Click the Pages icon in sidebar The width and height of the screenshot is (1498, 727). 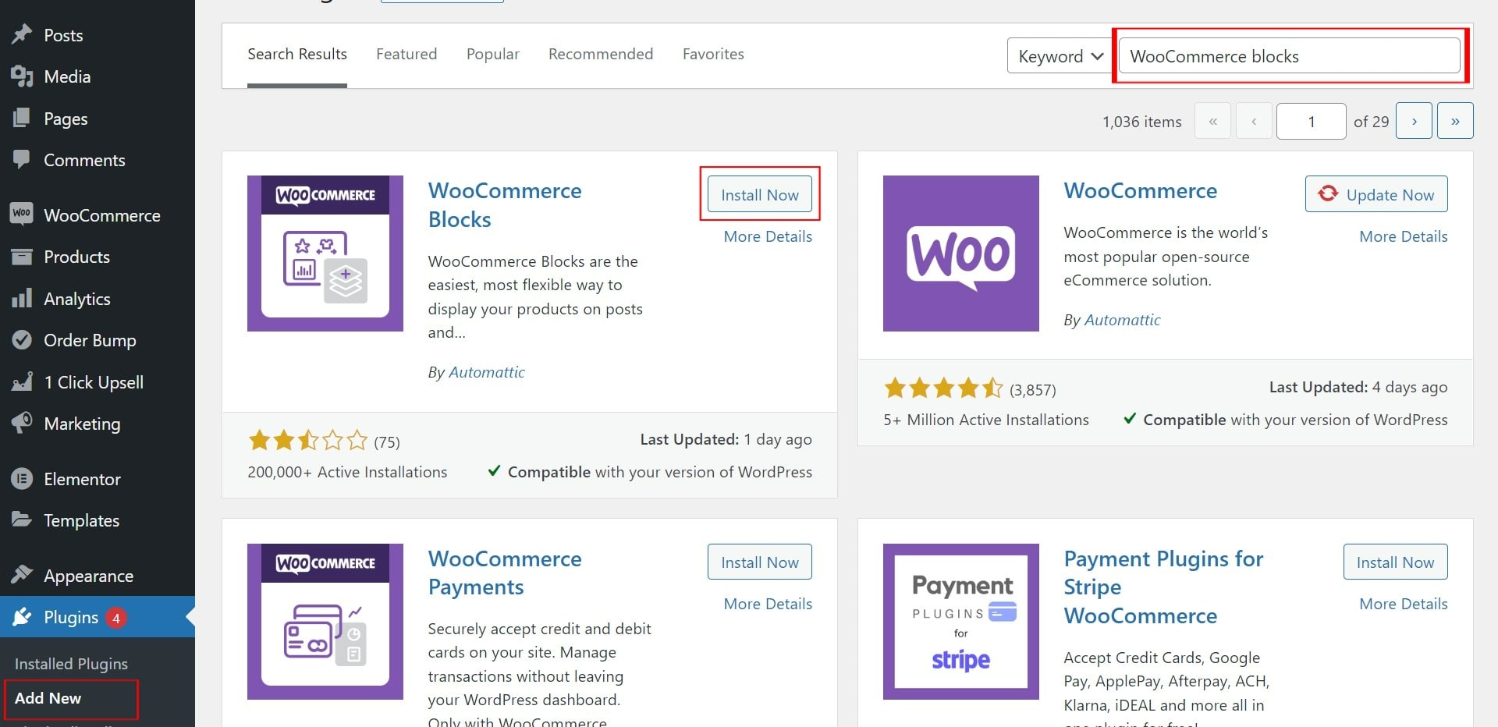(x=22, y=119)
